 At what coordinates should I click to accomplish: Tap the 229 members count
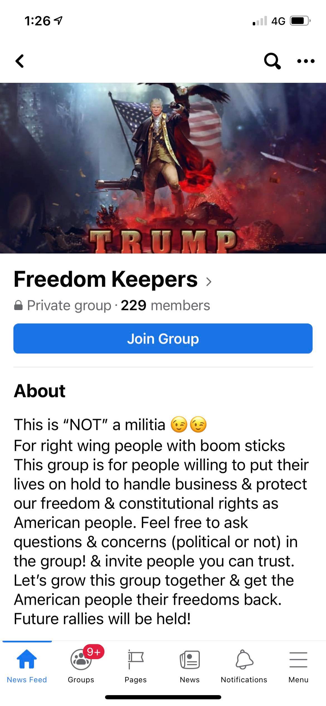165,305
